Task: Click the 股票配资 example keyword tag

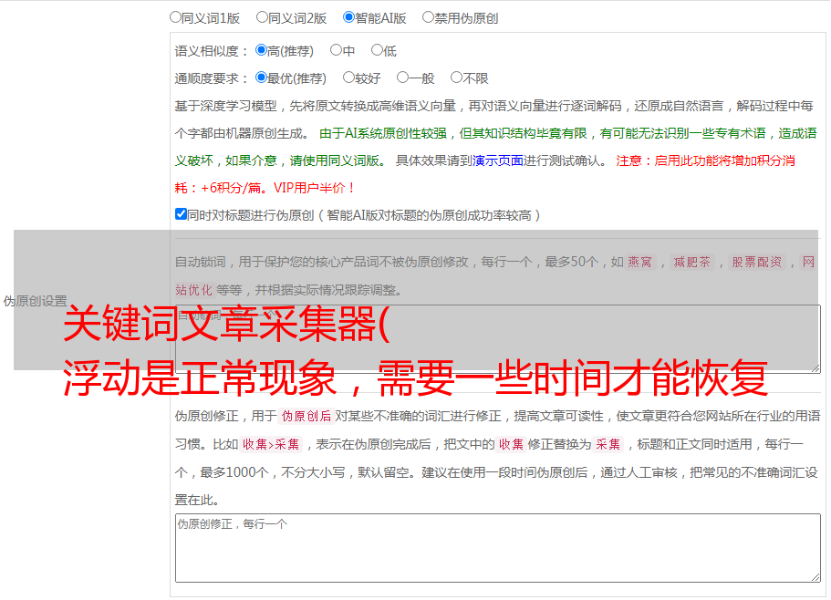Action: [756, 262]
